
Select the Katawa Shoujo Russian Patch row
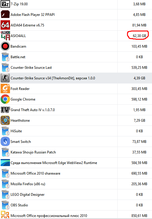pyautogui.click(x=76, y=152)
